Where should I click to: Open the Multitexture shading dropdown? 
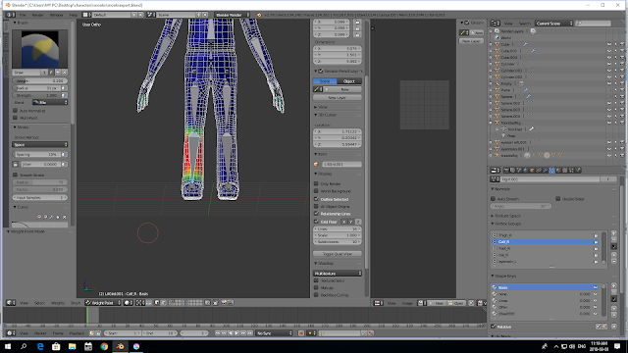click(338, 274)
